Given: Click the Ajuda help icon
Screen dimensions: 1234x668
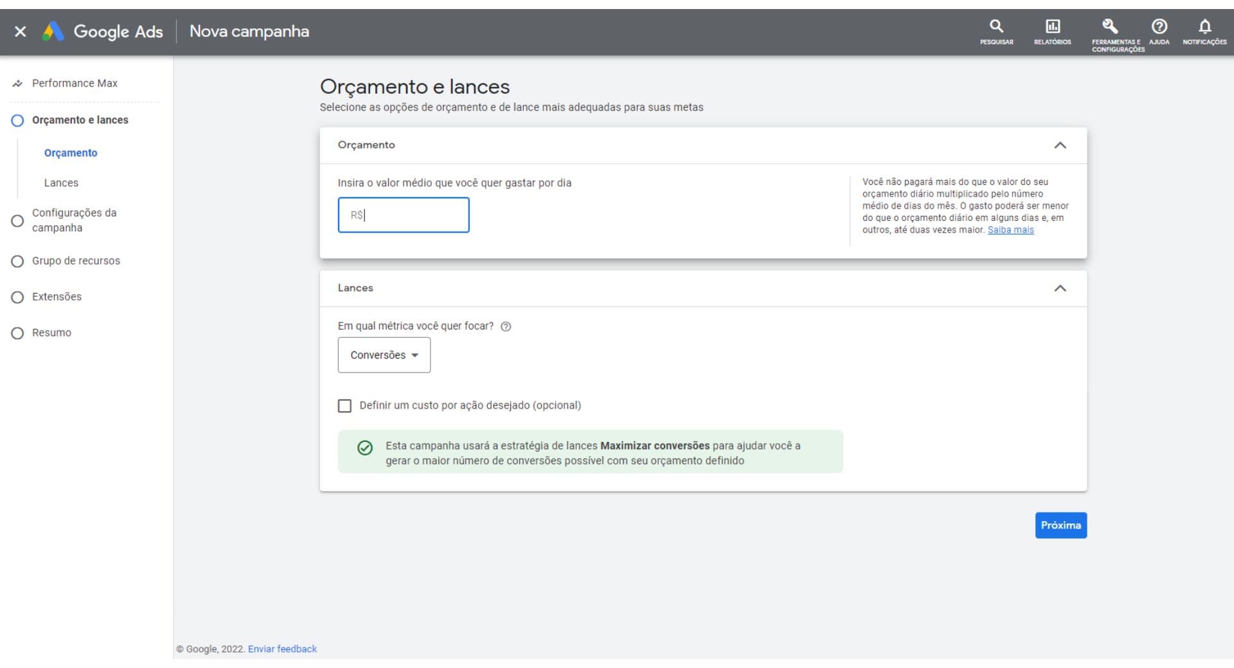Looking at the screenshot, I should coord(1159,27).
